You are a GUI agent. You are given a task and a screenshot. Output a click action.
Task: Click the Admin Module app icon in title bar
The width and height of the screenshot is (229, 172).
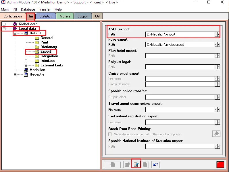pyautogui.click(x=3, y=2)
